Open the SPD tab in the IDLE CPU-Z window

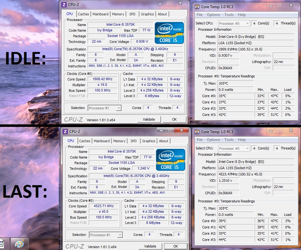[x=132, y=14]
